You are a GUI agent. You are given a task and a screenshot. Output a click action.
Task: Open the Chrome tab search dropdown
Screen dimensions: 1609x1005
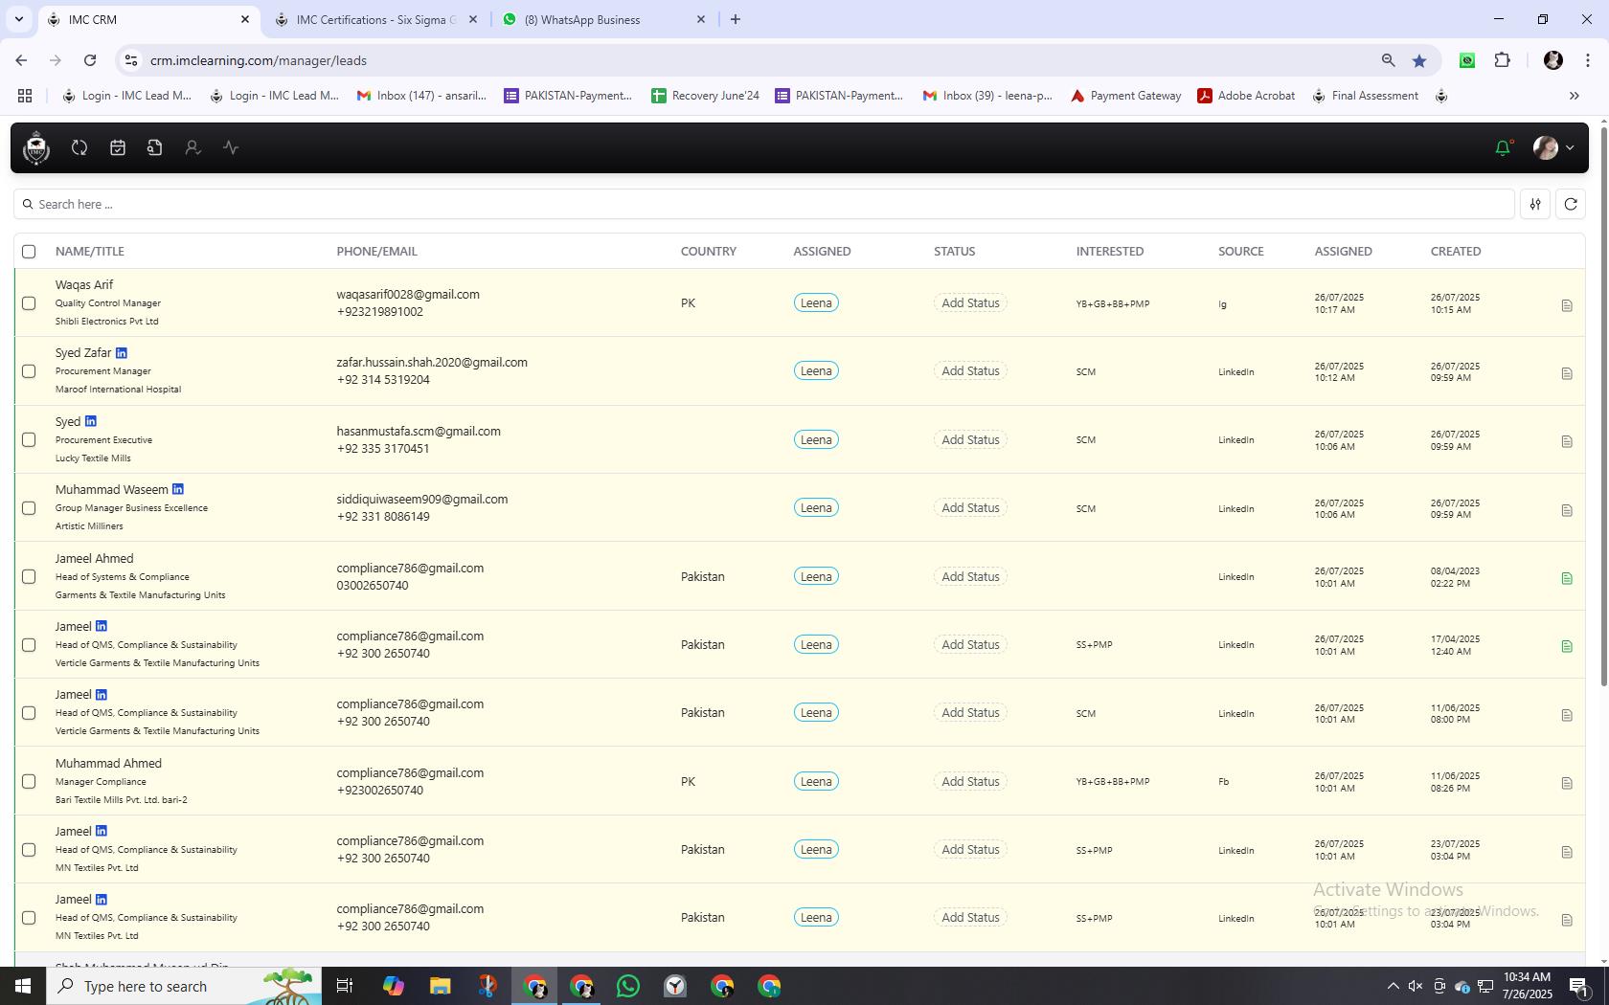18,19
